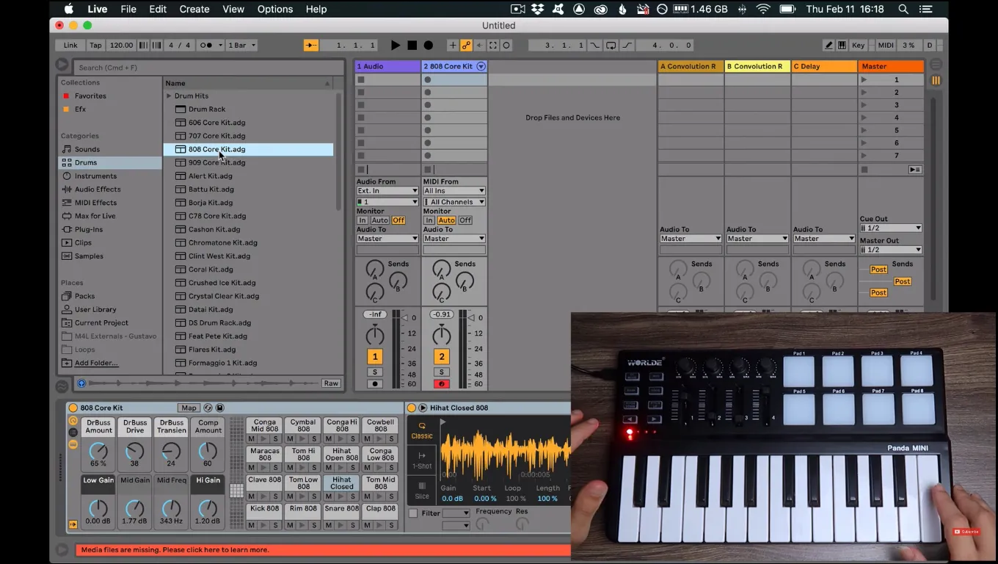Click the Link button
The width and height of the screenshot is (998, 564).
point(70,45)
